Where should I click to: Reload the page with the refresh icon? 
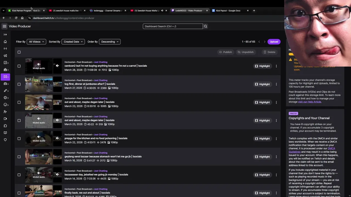(16, 18)
